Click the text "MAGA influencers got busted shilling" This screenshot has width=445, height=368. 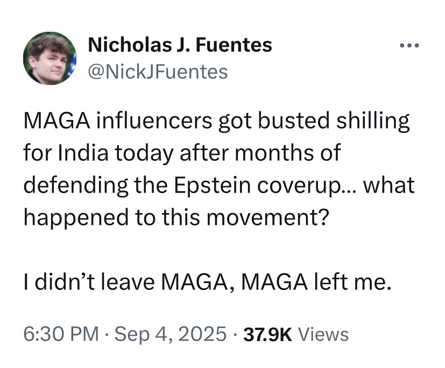pos(217,122)
